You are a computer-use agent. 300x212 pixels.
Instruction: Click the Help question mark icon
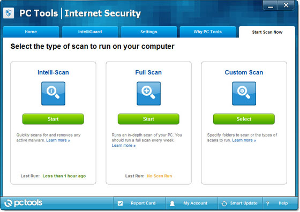click(x=268, y=203)
